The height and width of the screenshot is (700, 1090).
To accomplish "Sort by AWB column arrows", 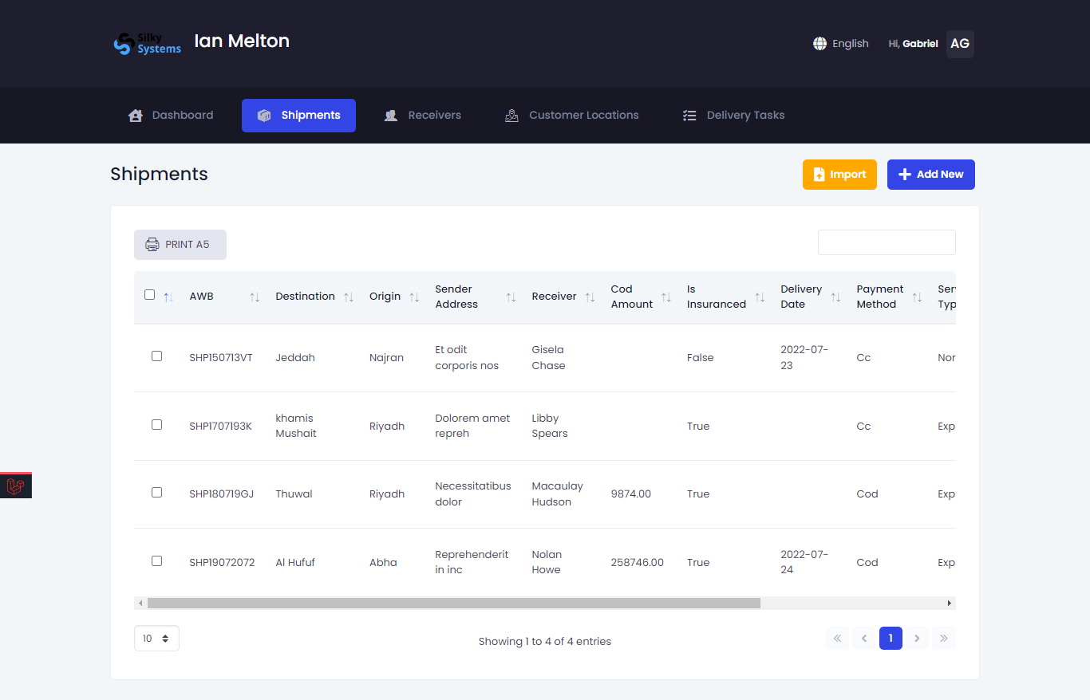I will tap(255, 297).
